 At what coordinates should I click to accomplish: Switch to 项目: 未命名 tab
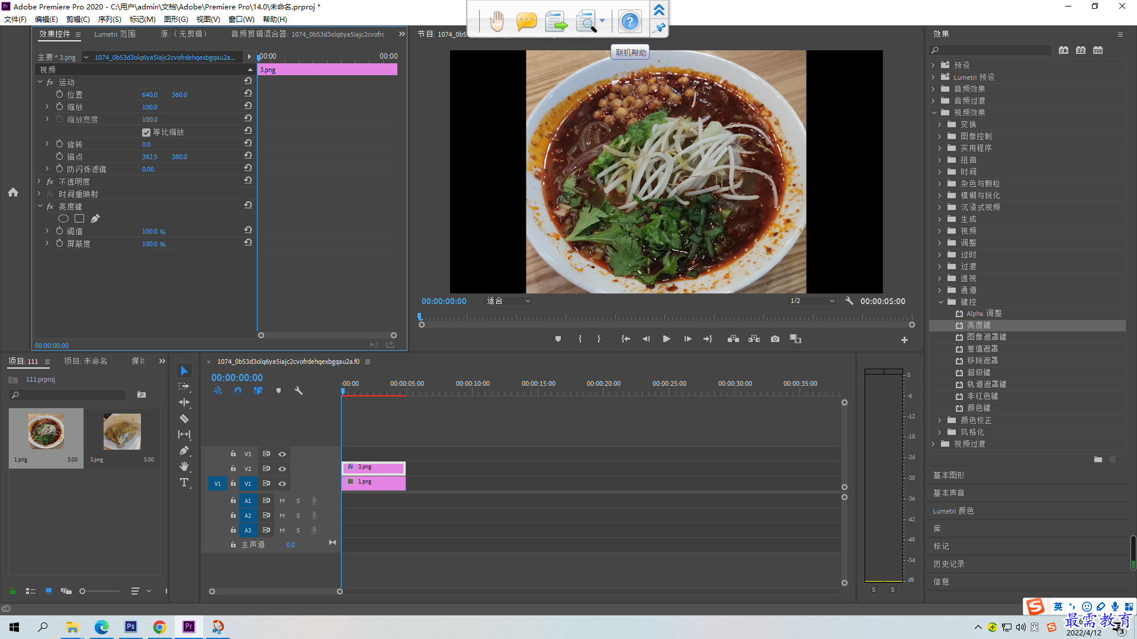point(86,361)
